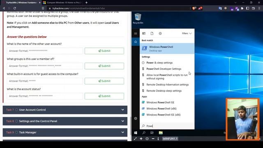Expand Task 8 Settings and the Control Panel

point(65,121)
